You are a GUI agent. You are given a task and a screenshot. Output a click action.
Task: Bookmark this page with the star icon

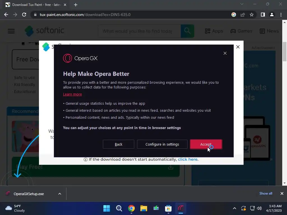[x=252, y=15]
